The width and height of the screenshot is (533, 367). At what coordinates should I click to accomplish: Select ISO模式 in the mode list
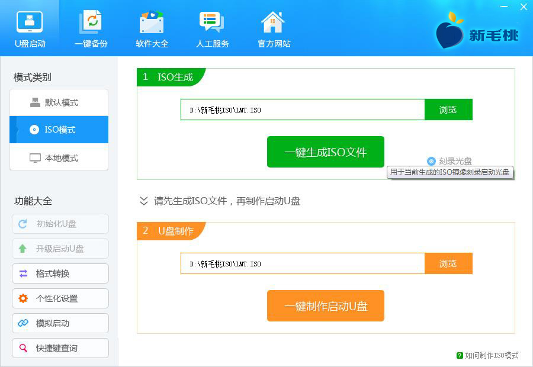(x=59, y=130)
